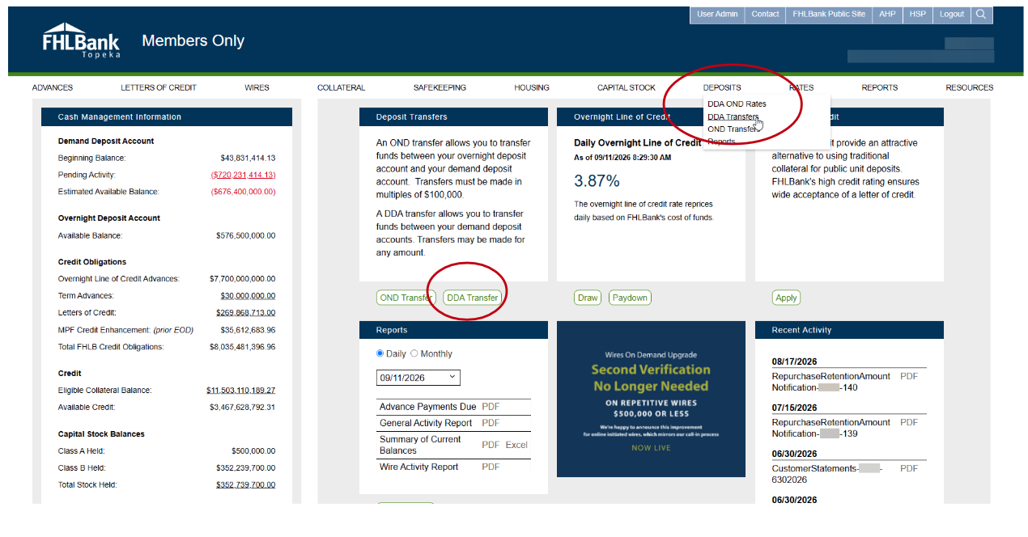Open the Contact page
The image size is (1028, 537).
[x=765, y=15]
